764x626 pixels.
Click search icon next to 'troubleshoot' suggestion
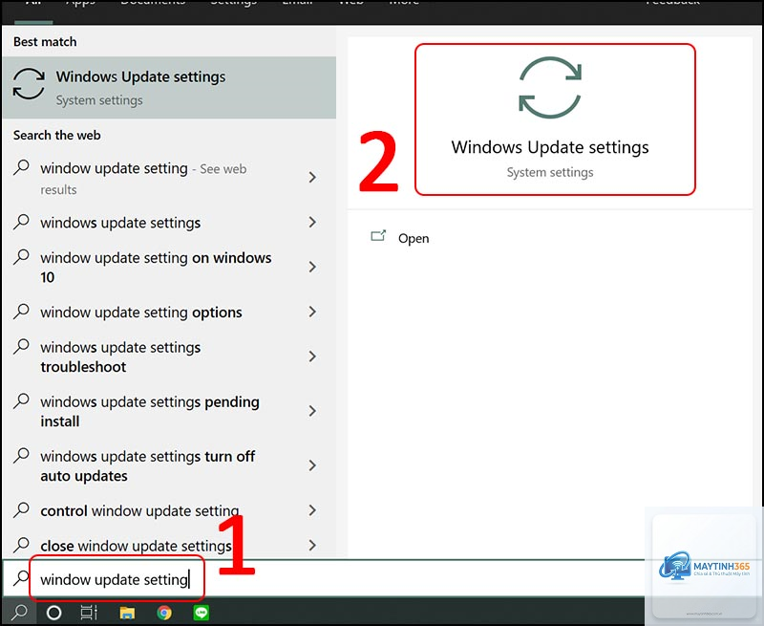[x=21, y=346]
